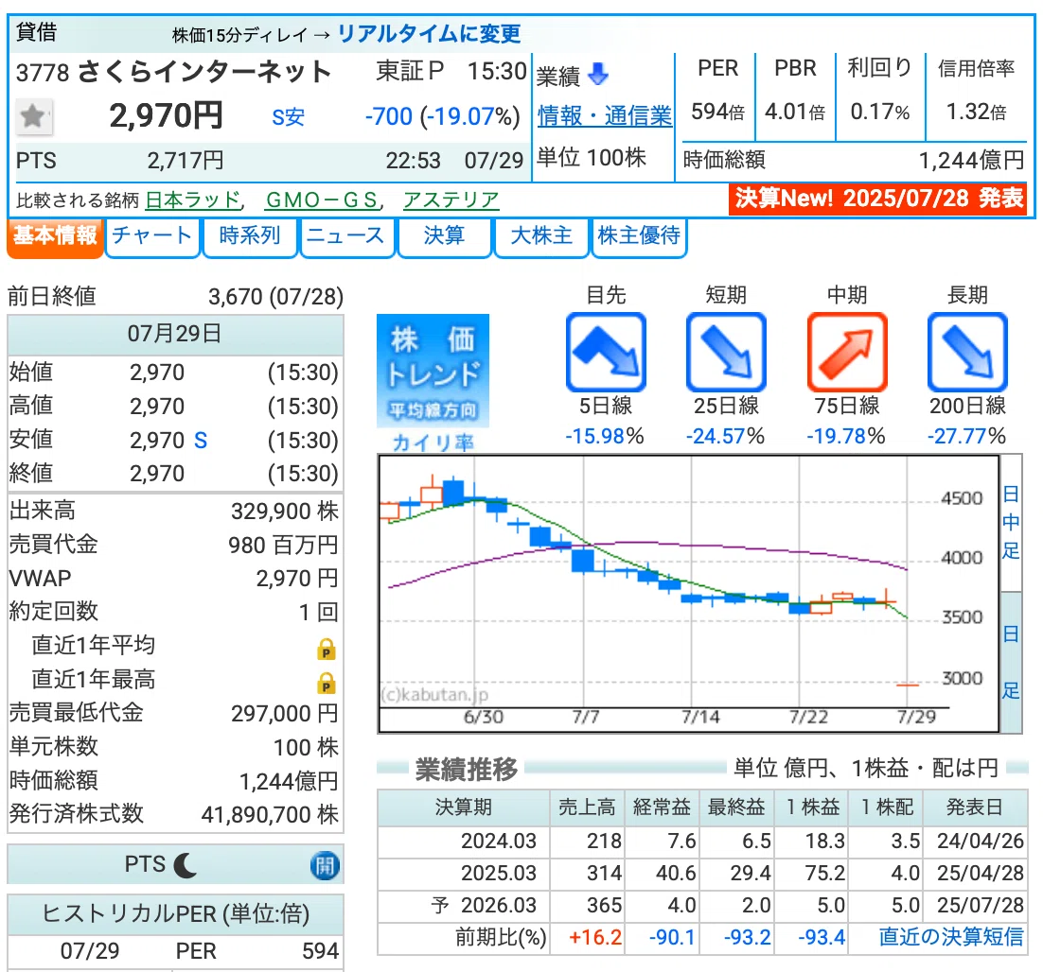Expand PTS panel with 開 button
The height and width of the screenshot is (972, 1043).
click(325, 866)
